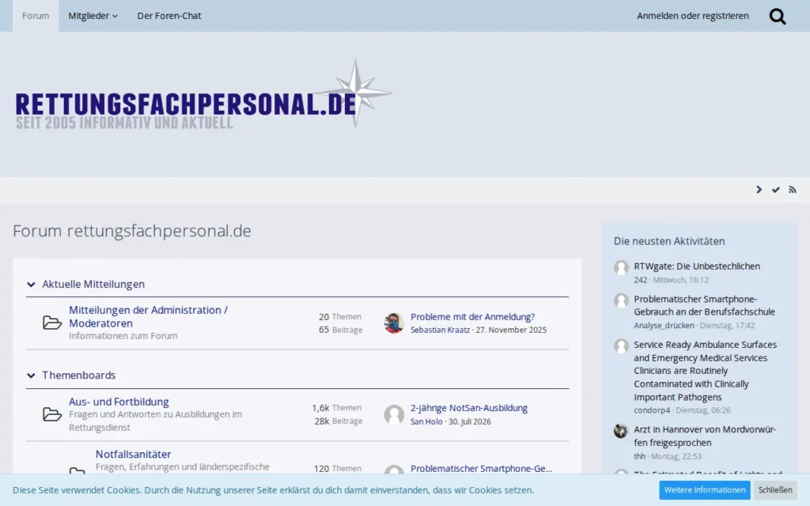Image resolution: width=810 pixels, height=506 pixels.
Task: Click folder icon for Aus- und Fortbildung
Action: point(52,414)
